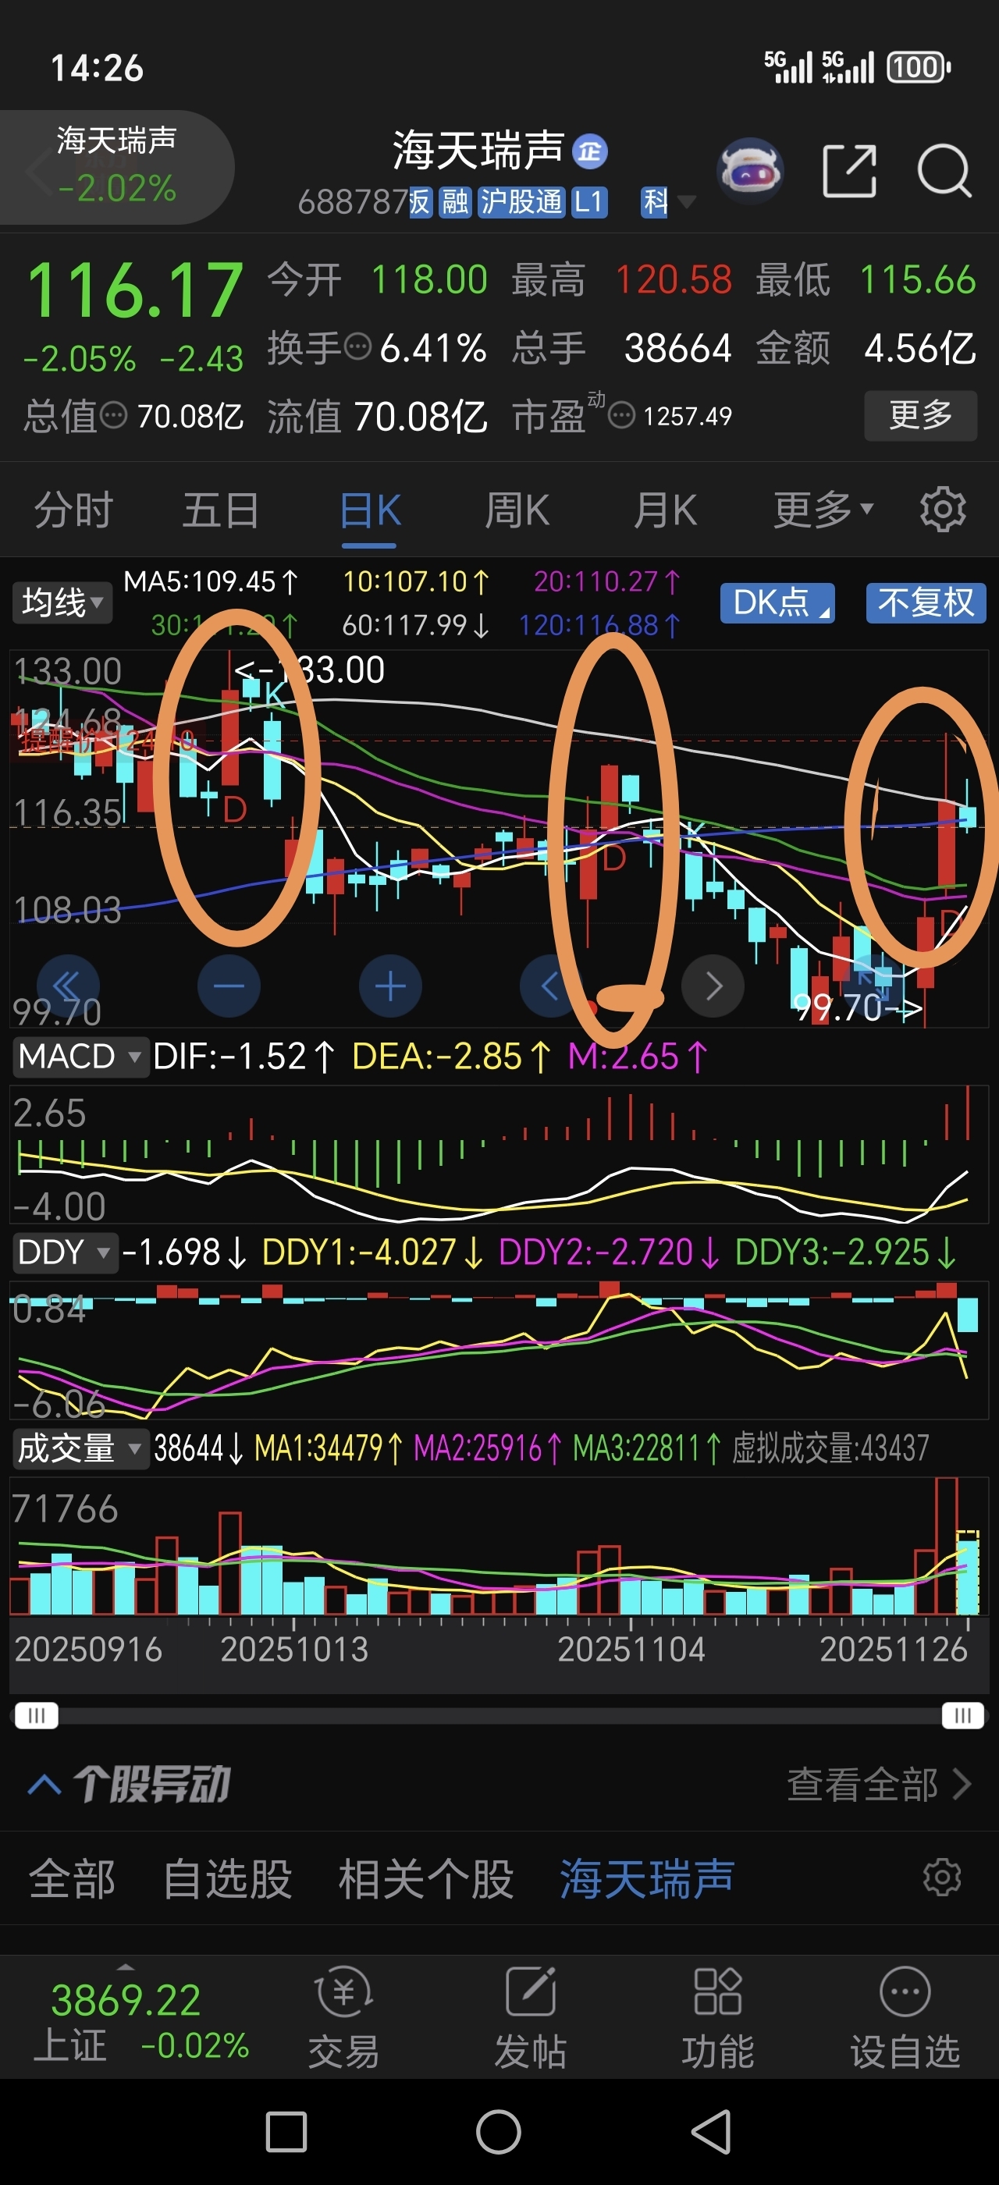Tap the 沪股通 tag

(521, 202)
